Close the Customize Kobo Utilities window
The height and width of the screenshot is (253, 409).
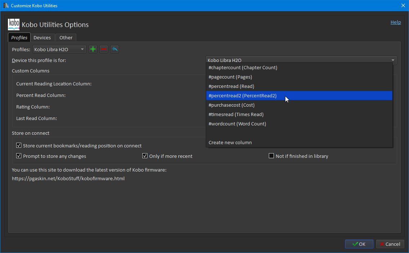pos(403,5)
